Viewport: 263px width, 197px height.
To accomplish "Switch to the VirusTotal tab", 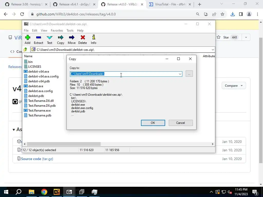I will (x=170, y=4).
